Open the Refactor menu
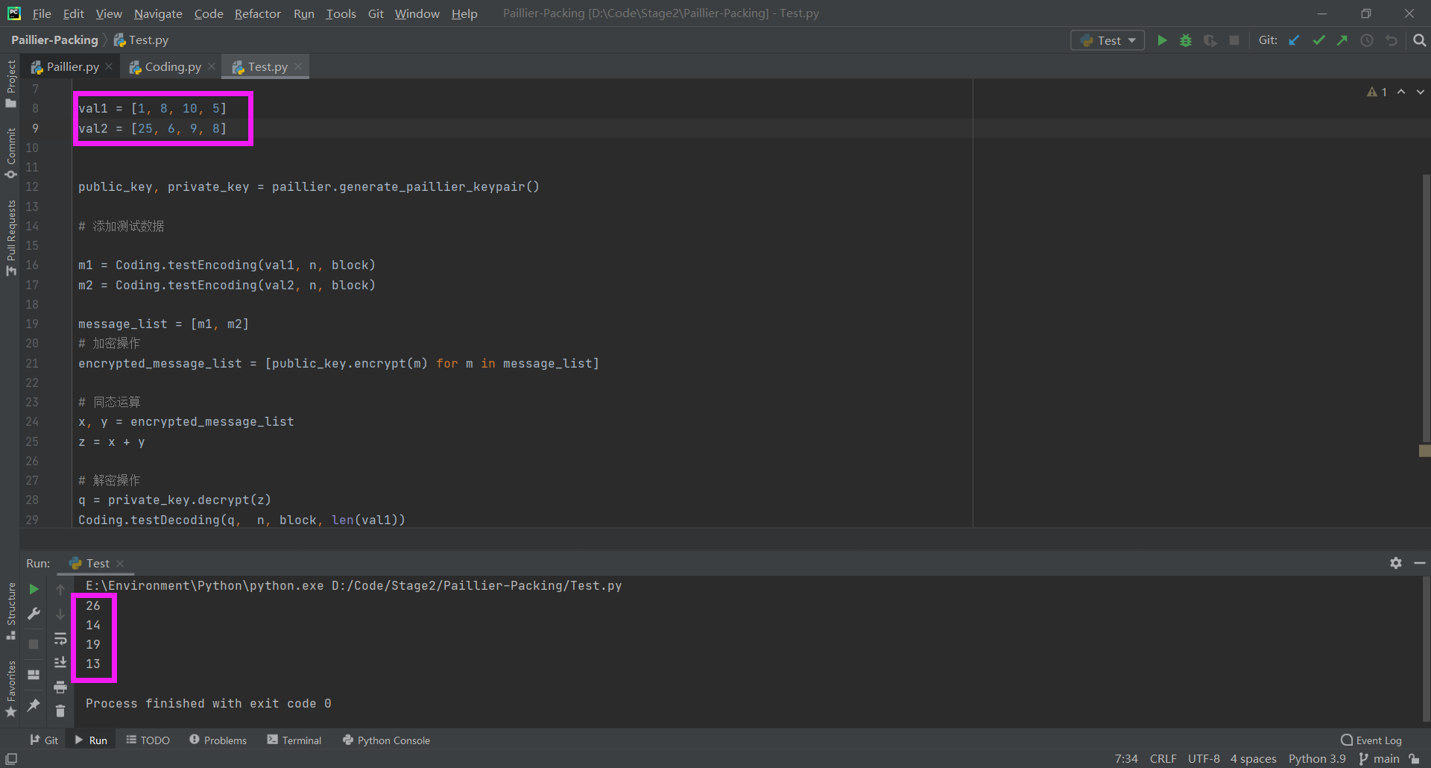1431x768 pixels. (257, 13)
